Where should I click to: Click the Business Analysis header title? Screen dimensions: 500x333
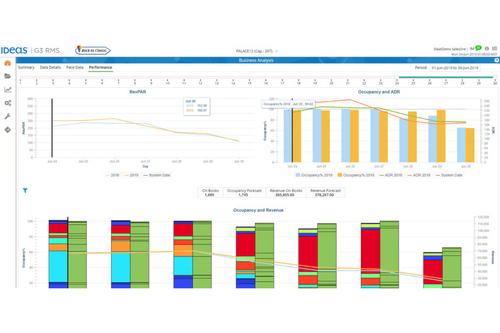256,60
